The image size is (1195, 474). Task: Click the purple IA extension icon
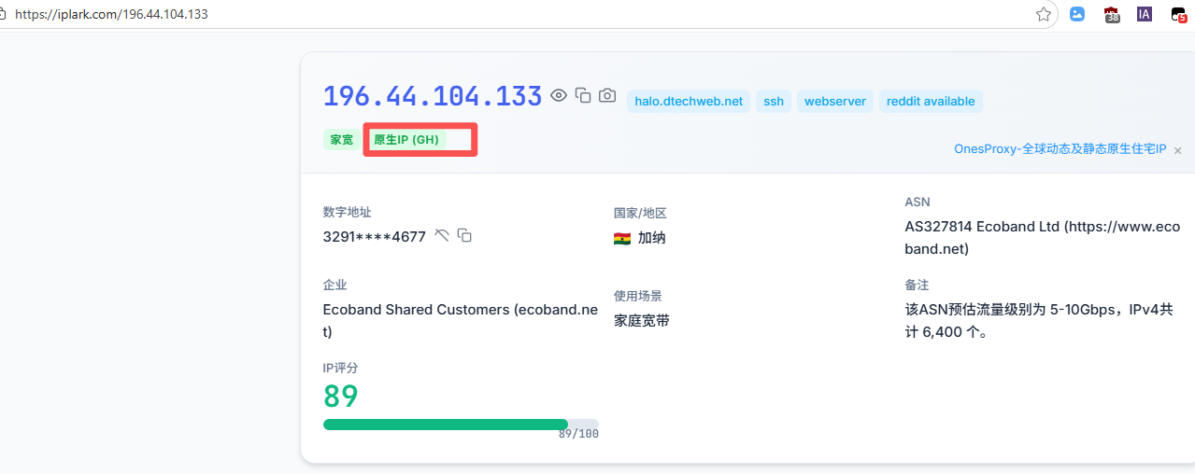click(x=1145, y=14)
